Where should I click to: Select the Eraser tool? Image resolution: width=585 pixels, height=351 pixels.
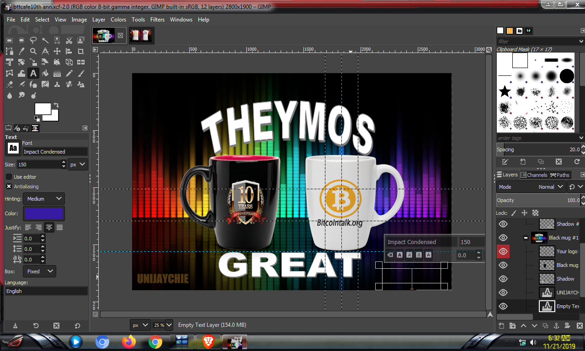point(9,84)
